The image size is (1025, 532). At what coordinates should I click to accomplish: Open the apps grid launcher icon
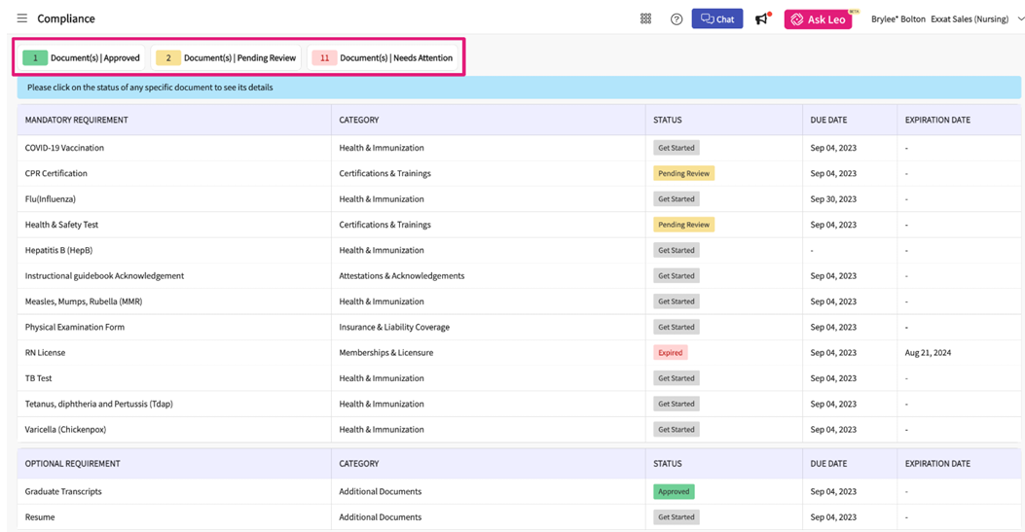(645, 18)
